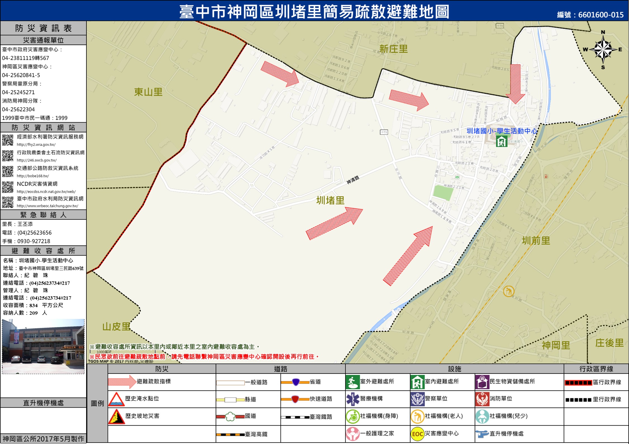Click the supplies storage legend icon
This screenshot has width=629, height=444.
[x=482, y=382]
